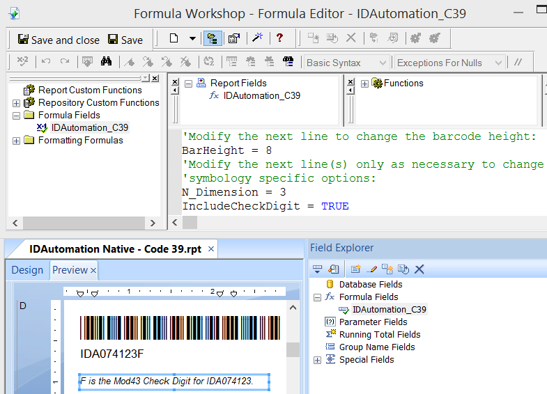Expand the Functions tree node
547x394 pixels.
[x=364, y=84]
